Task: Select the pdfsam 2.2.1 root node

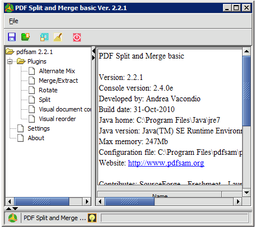Action: (35, 52)
